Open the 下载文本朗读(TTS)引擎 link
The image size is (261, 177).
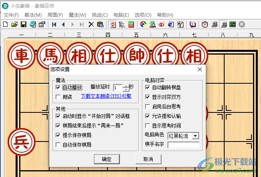(106, 96)
